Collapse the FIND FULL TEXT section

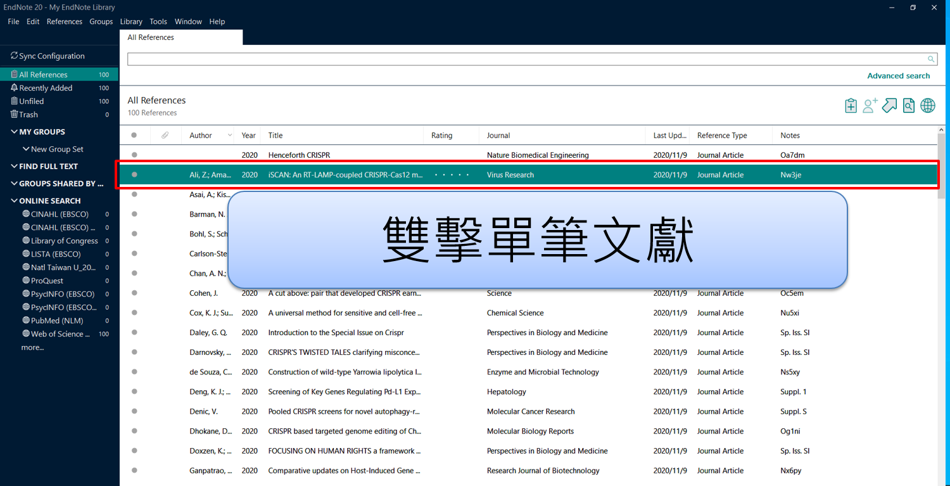(15, 166)
